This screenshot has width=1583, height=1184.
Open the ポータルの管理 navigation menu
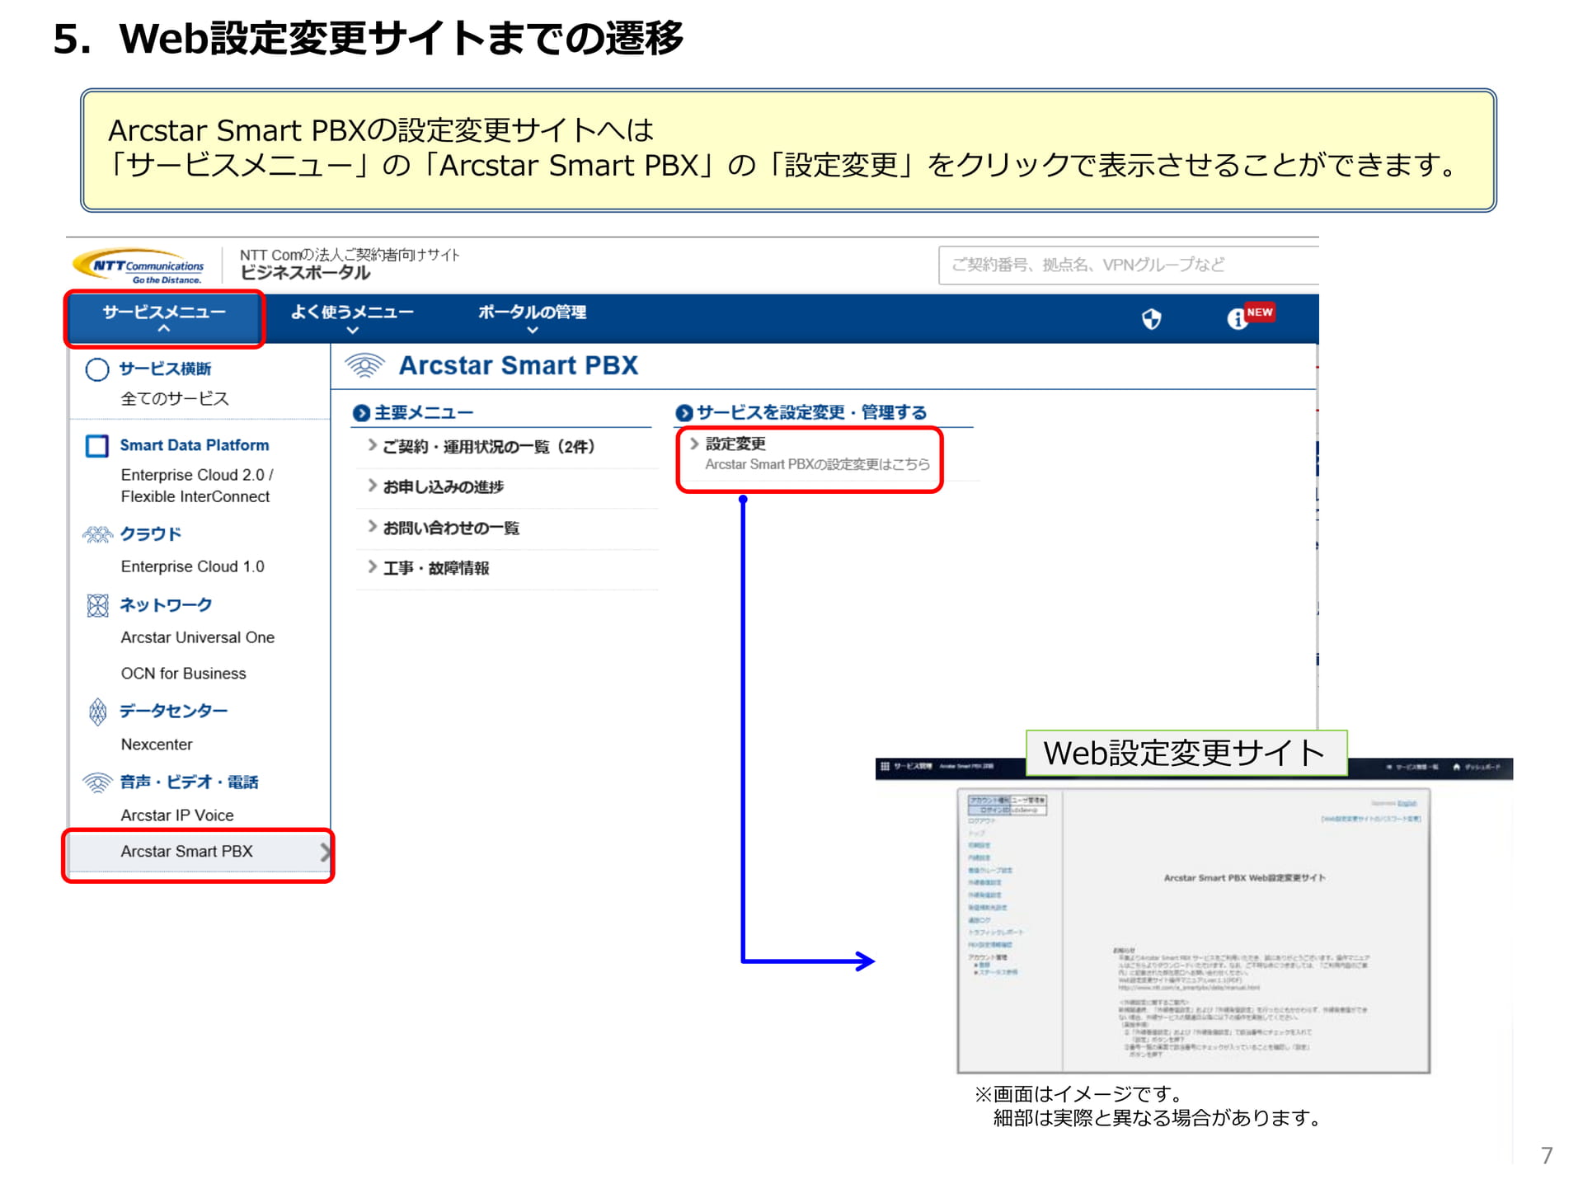coord(533,318)
